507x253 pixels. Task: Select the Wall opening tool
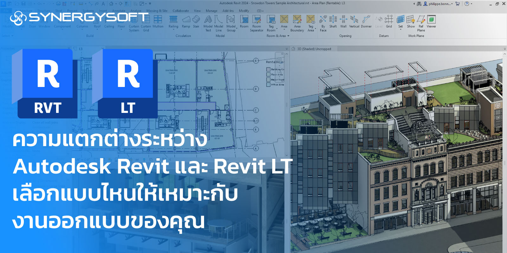click(343, 22)
